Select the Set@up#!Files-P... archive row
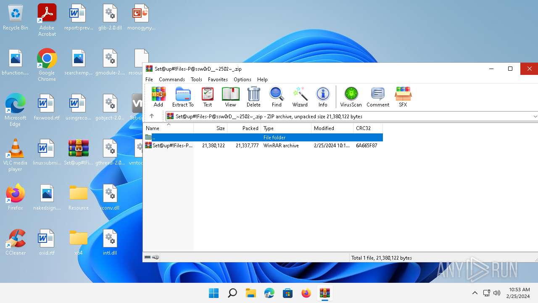The height and width of the screenshot is (303, 538). [263, 146]
